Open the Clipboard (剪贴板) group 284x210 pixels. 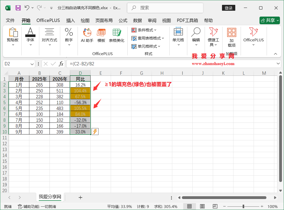(x=13, y=37)
